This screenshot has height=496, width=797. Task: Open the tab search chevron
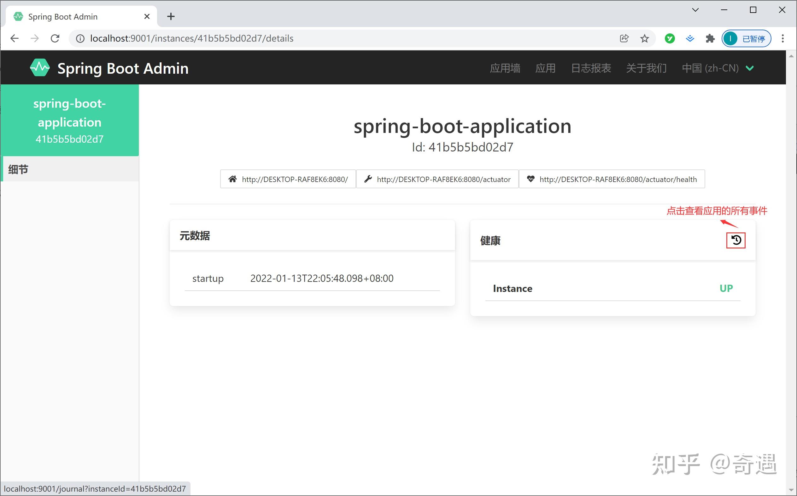point(695,10)
